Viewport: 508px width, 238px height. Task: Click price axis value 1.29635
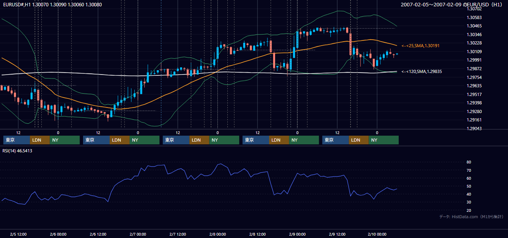point(474,86)
